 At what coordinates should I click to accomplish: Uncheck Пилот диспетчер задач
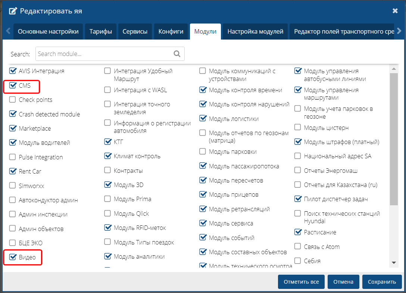coord(298,199)
